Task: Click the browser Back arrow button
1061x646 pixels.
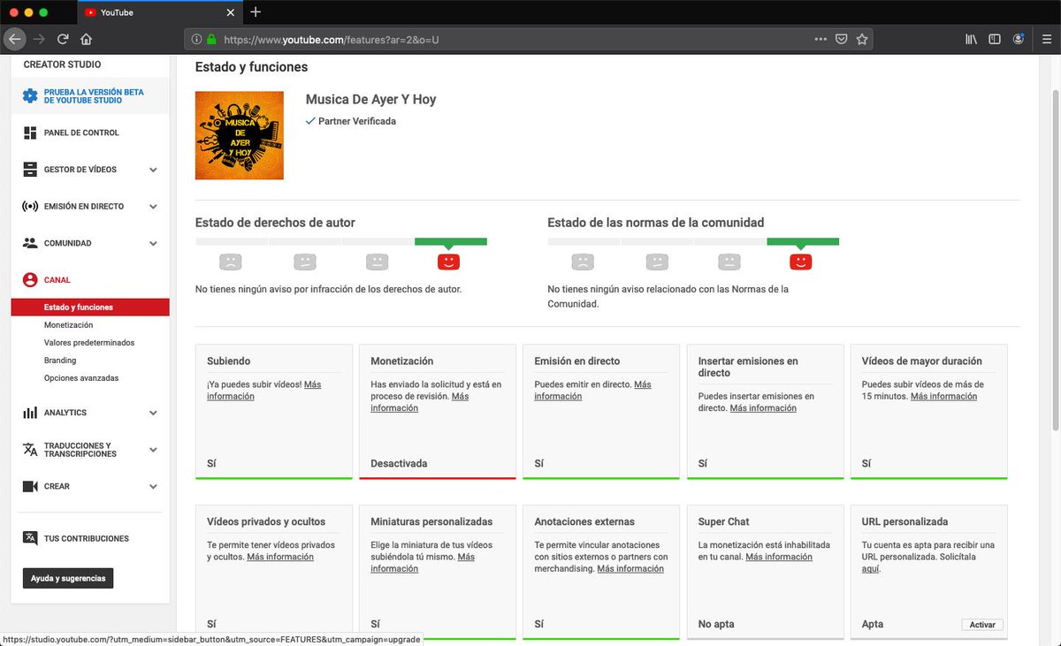Action: coord(14,39)
